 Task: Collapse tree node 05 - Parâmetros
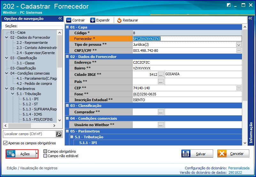point(7,89)
